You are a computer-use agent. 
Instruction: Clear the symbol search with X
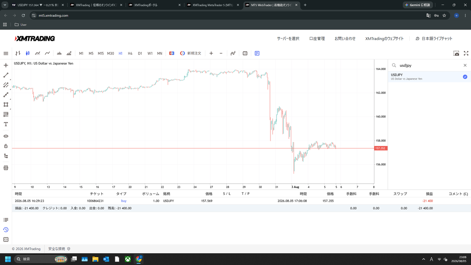pyautogui.click(x=465, y=66)
